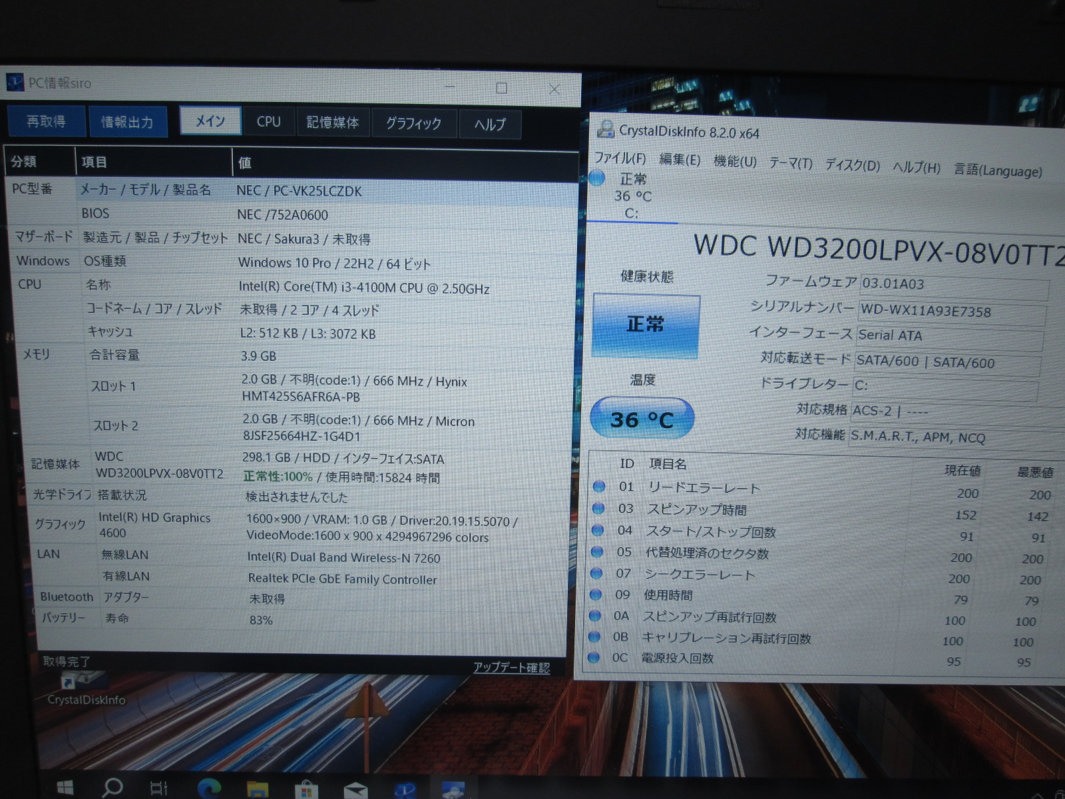Click status dot for キャリブレーション再試行回数 row

594,637
